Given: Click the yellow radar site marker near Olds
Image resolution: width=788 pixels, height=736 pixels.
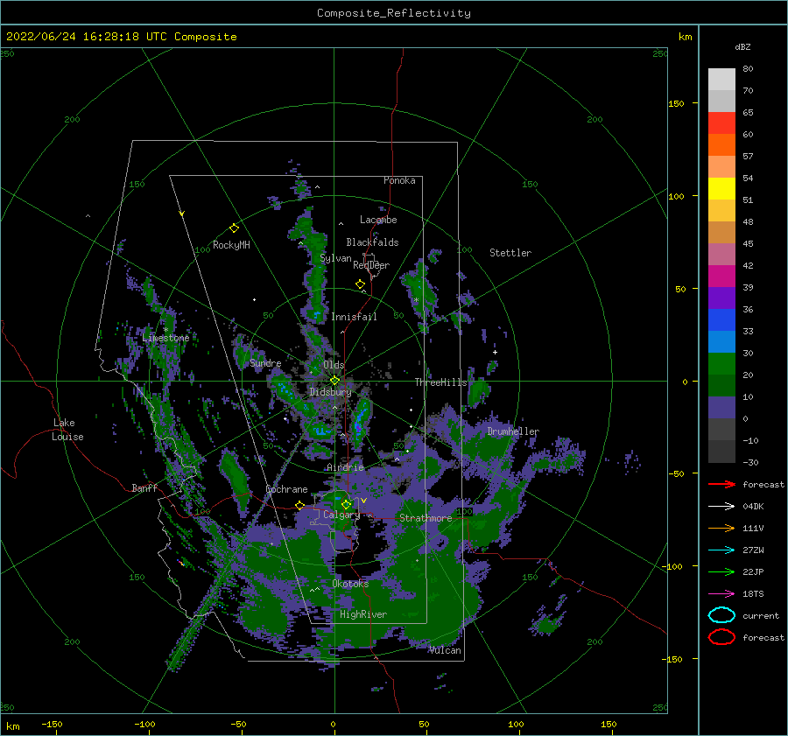Looking at the screenshot, I should (334, 381).
